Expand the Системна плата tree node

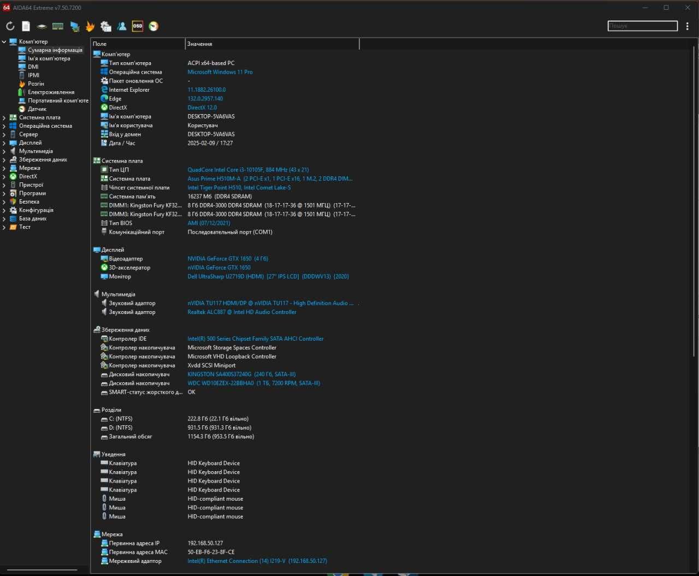coord(4,117)
